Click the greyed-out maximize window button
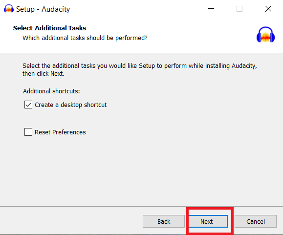This screenshot has width=283, height=235. (x=239, y=9)
